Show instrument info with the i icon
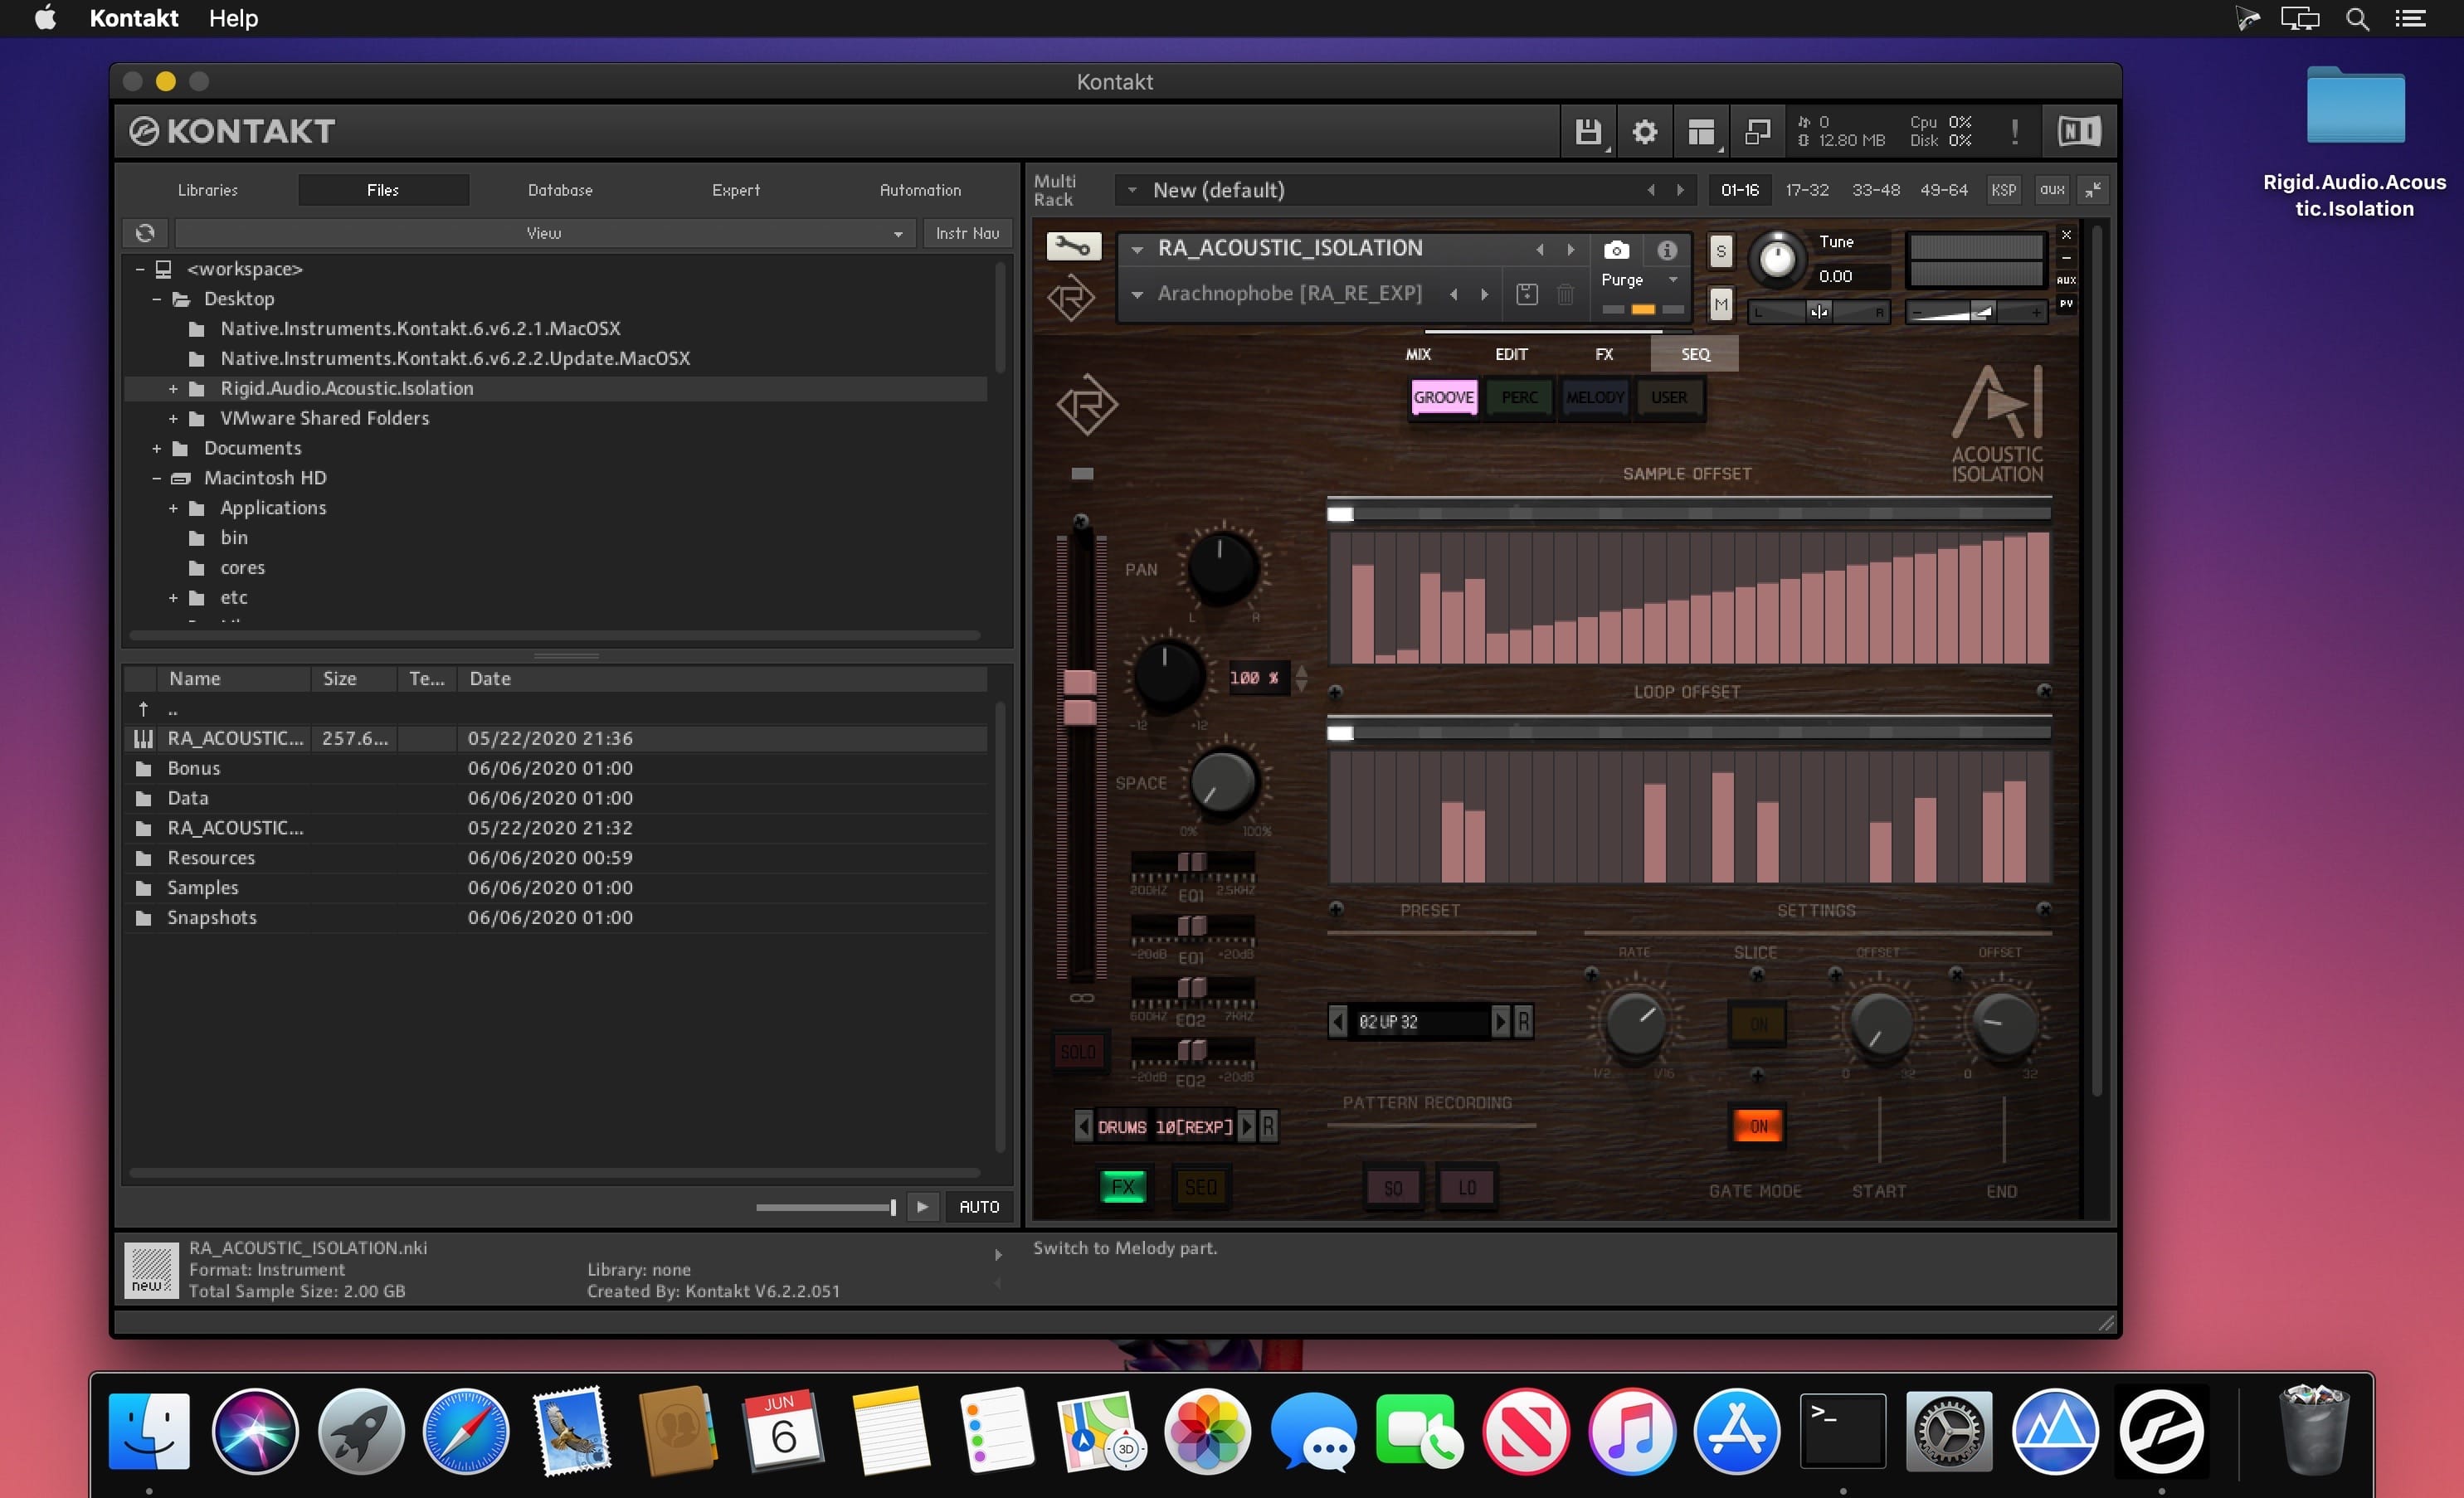Viewport: 2464px width, 1498px height. pyautogui.click(x=1667, y=250)
